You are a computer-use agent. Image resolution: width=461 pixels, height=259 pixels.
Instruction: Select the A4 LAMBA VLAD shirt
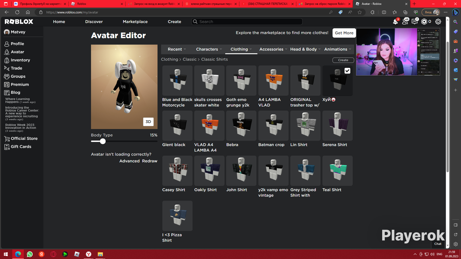coord(273,81)
